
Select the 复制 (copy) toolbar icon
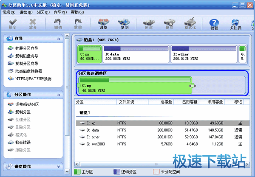(x=124, y=24)
